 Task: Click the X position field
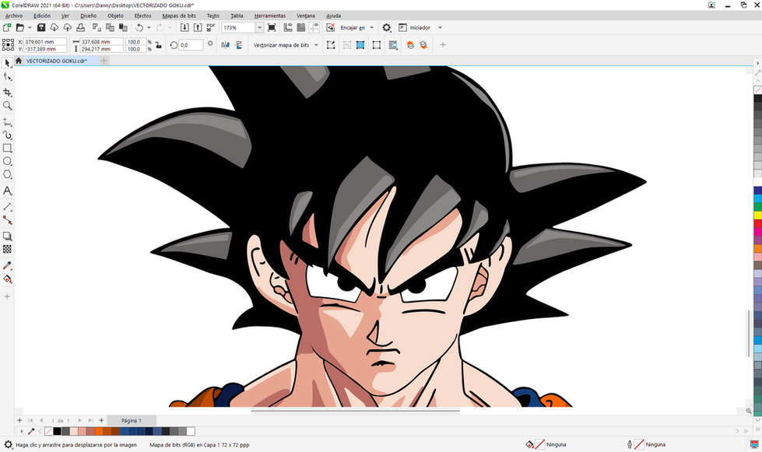pos(45,42)
